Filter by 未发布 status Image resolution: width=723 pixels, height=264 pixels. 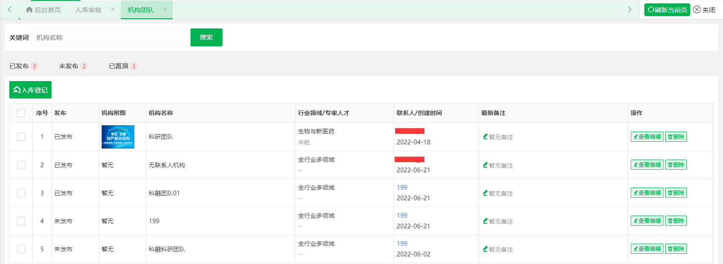(69, 66)
